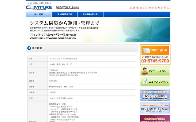Open the コムチュア株式会社 COMTURE CORPORATION banner
Viewport: 196px width, 122px height.
[155, 95]
